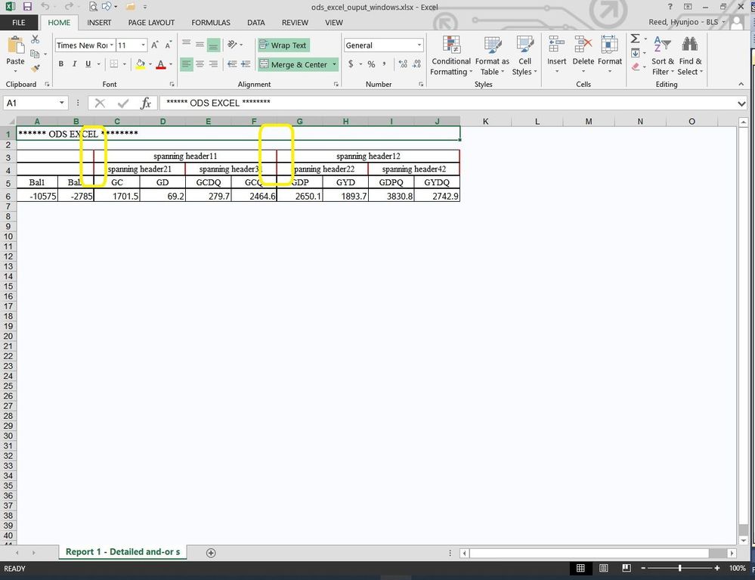Increase font size with the large A icon
The image size is (755, 580).
[155, 45]
